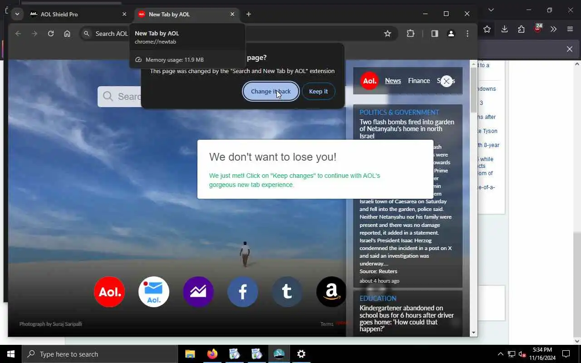
Task: Open the AOL Mail shortcut icon
Action: tap(154, 292)
